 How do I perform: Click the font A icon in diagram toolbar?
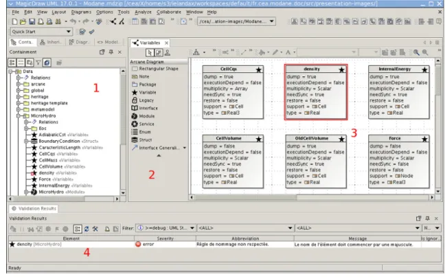pyautogui.click(x=288, y=52)
